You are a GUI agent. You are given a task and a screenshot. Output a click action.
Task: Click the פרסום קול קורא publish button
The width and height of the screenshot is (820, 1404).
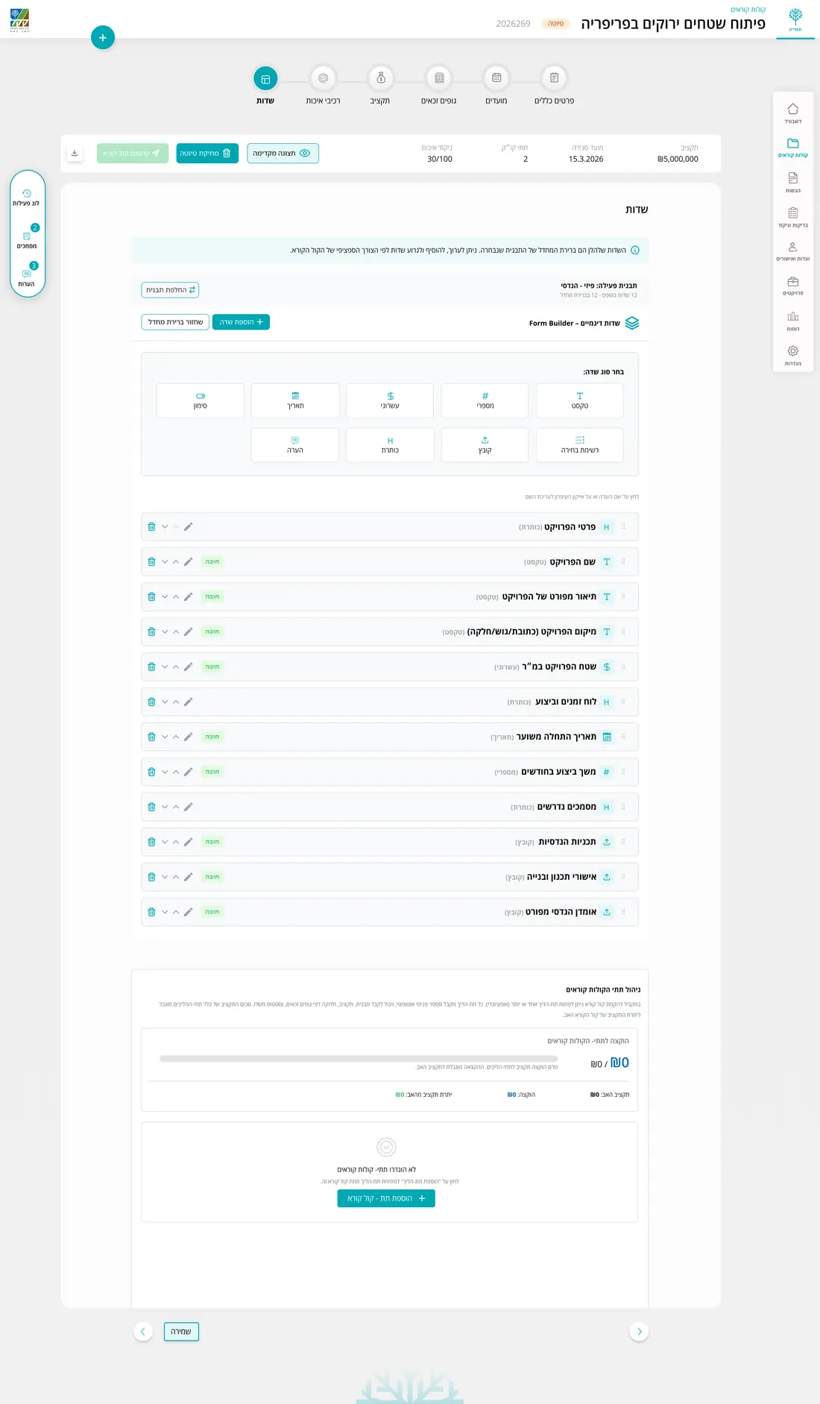click(x=133, y=153)
